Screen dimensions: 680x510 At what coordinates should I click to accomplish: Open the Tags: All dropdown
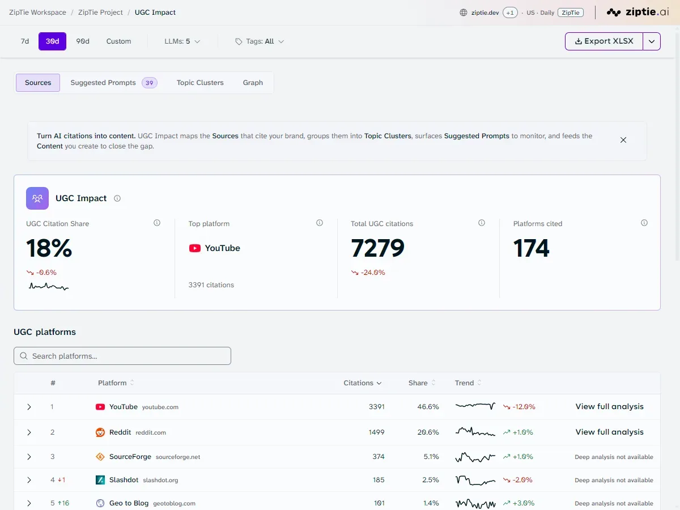click(x=260, y=41)
